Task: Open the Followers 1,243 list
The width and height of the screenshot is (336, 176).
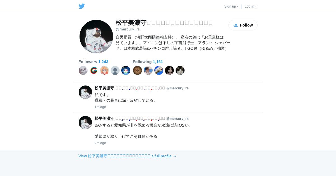Action: [x=93, y=62]
